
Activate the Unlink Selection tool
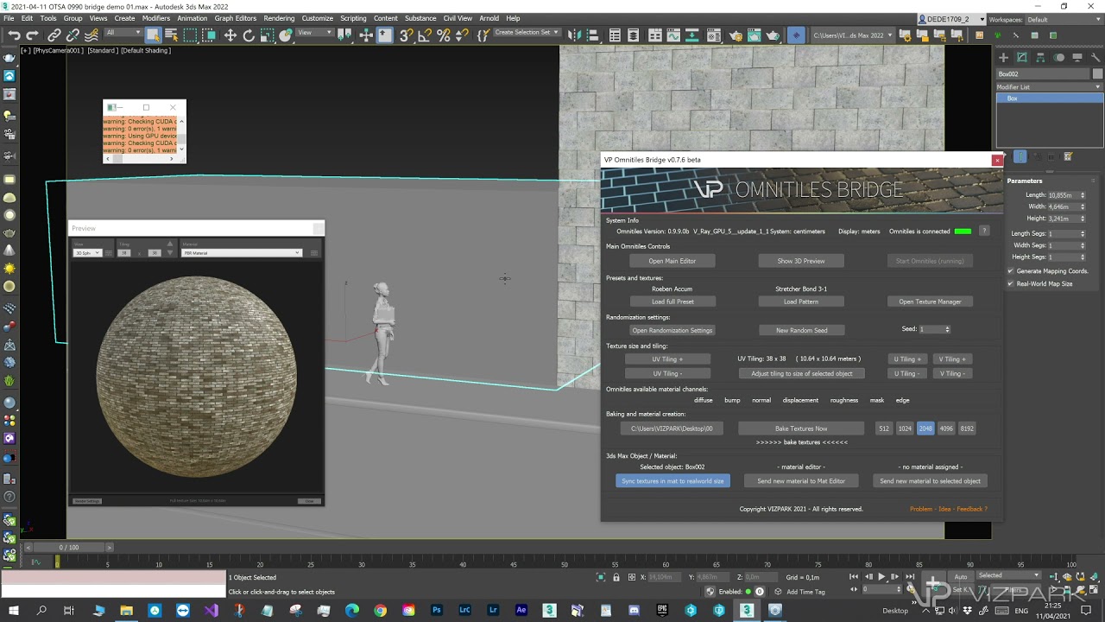[73, 35]
